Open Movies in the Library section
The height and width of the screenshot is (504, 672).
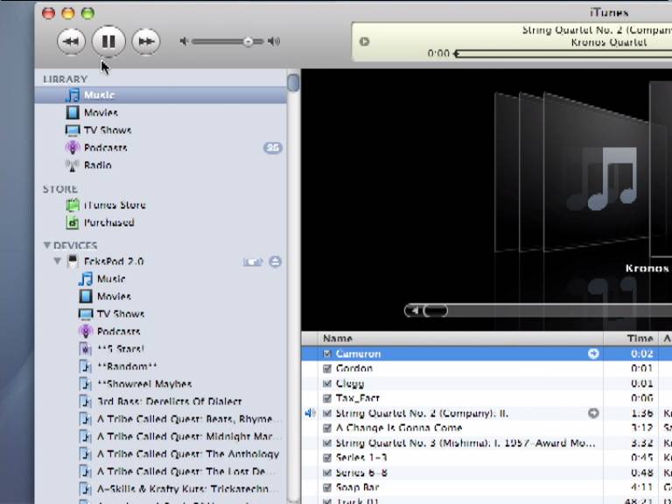(160, 113)
